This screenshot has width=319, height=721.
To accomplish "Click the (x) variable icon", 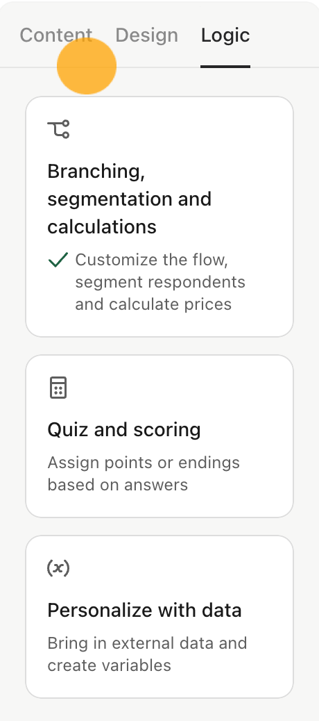I will click(x=58, y=568).
